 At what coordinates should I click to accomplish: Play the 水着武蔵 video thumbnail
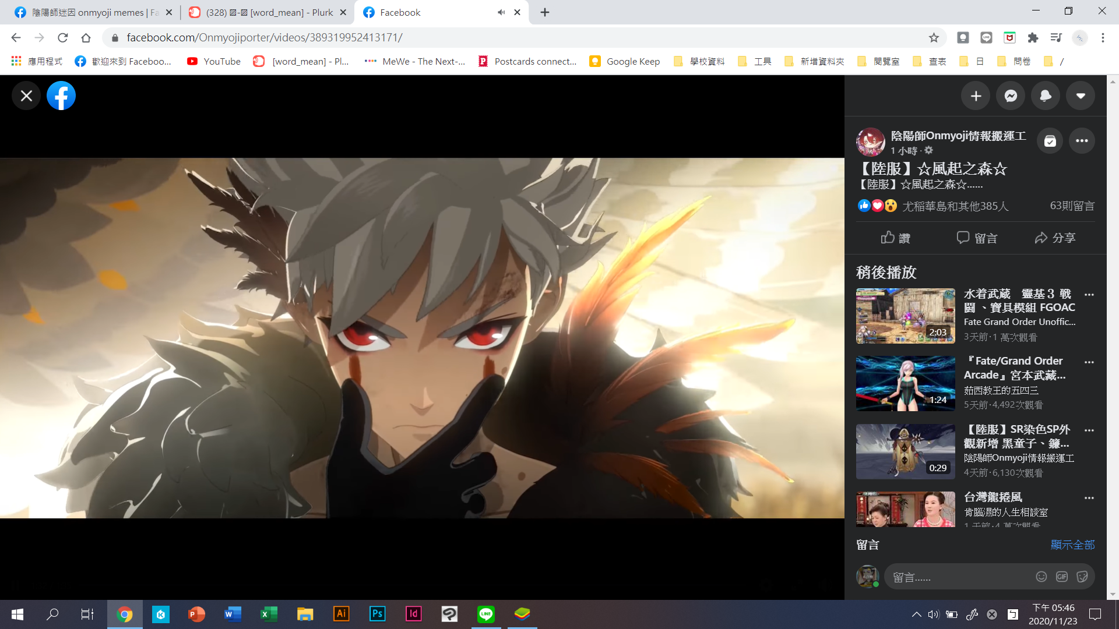(906, 316)
